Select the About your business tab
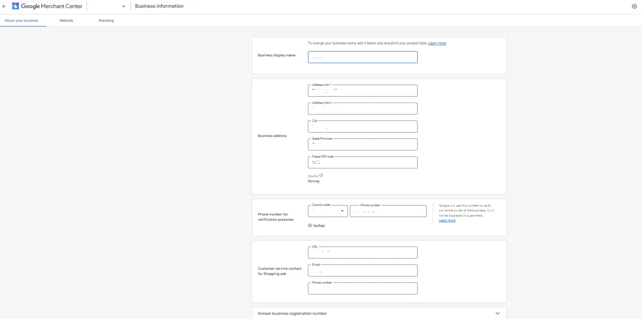The width and height of the screenshot is (642, 319). 21,21
